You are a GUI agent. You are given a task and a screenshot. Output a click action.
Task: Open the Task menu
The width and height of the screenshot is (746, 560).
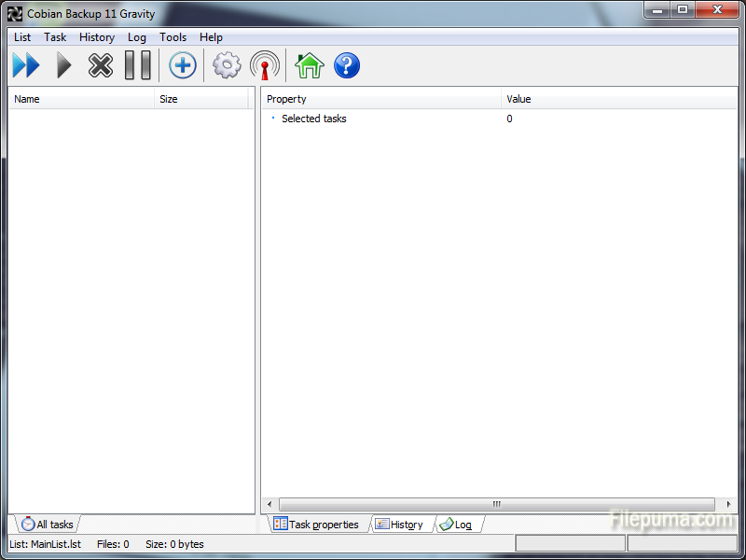point(55,37)
